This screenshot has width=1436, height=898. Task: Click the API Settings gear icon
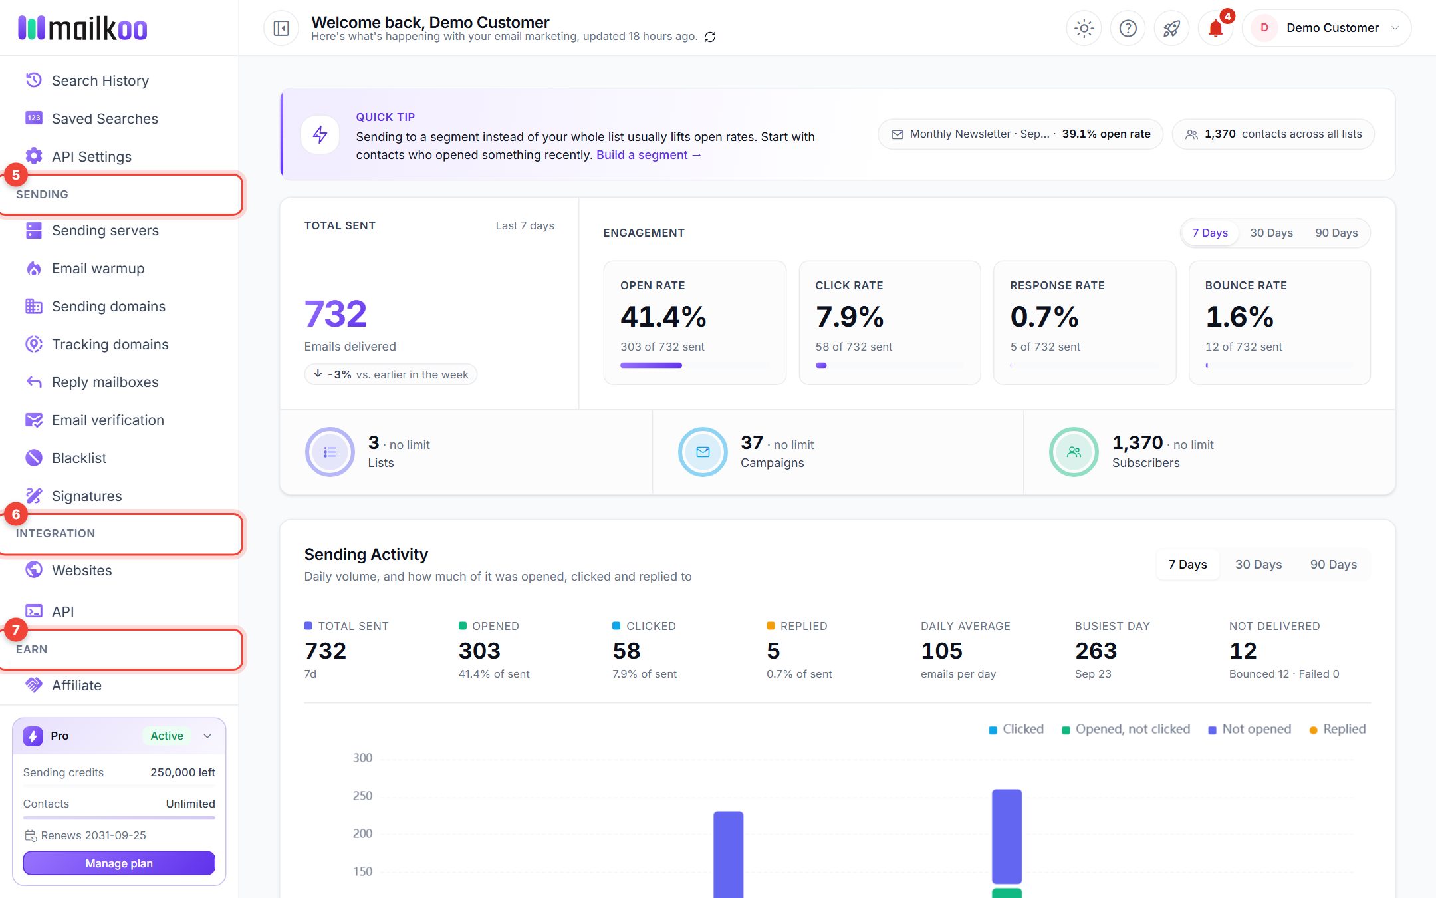(34, 156)
